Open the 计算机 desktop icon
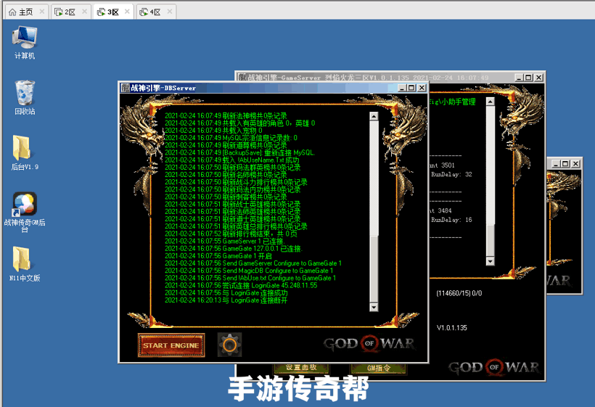Image resolution: width=595 pixels, height=407 pixels. pyautogui.click(x=24, y=42)
